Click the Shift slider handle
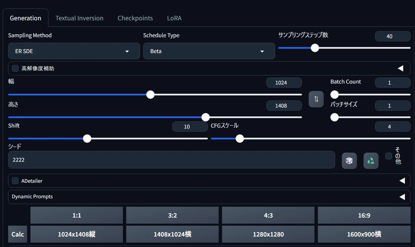The image size is (415, 247). click(x=87, y=138)
